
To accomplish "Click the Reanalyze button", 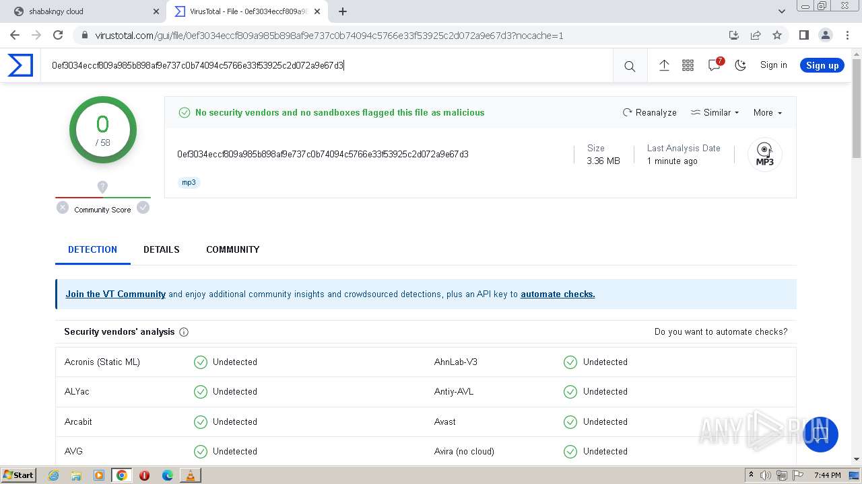I will tap(650, 112).
